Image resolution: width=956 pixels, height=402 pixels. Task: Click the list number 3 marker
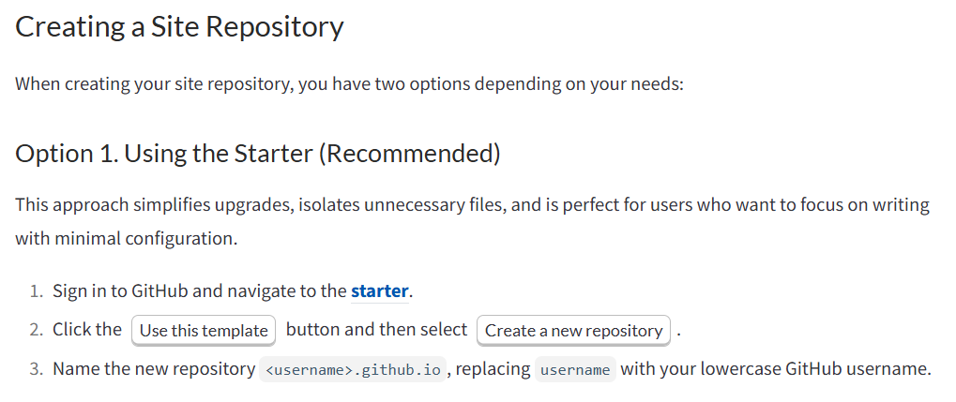[36, 369]
